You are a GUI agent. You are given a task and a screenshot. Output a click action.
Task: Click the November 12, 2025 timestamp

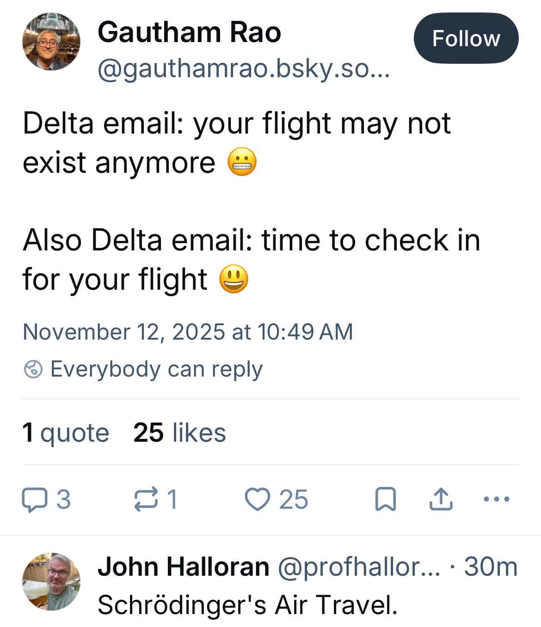pos(188,332)
